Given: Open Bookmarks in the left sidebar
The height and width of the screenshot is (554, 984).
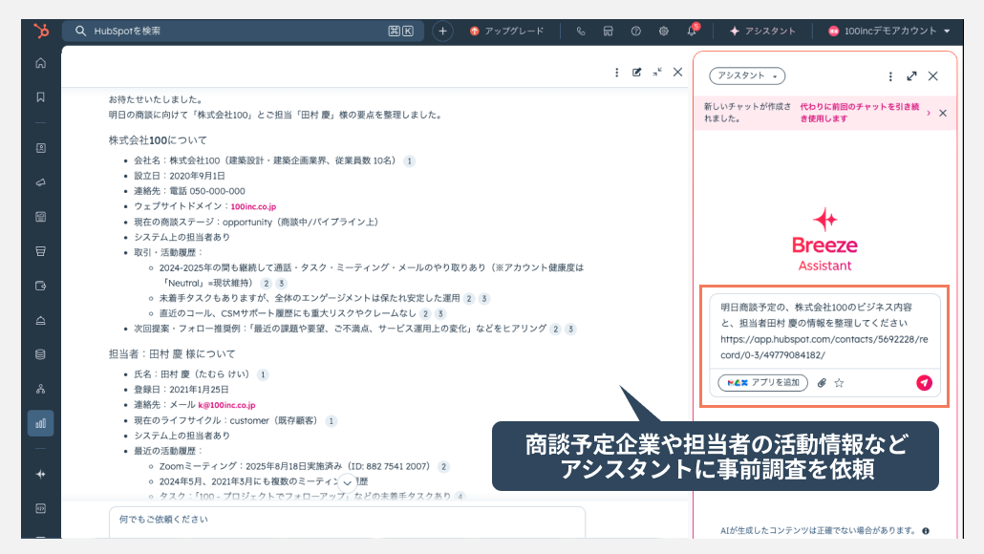Looking at the screenshot, I should tap(40, 96).
